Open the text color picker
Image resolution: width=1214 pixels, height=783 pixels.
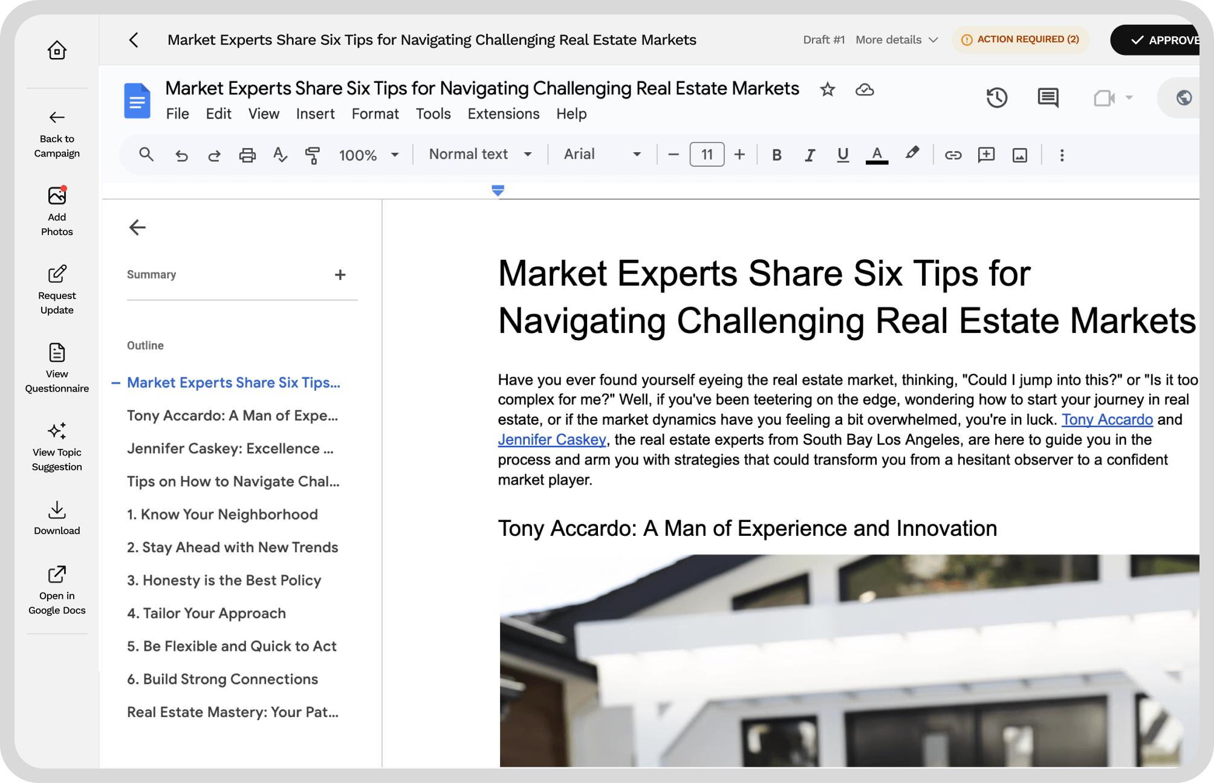click(x=877, y=155)
